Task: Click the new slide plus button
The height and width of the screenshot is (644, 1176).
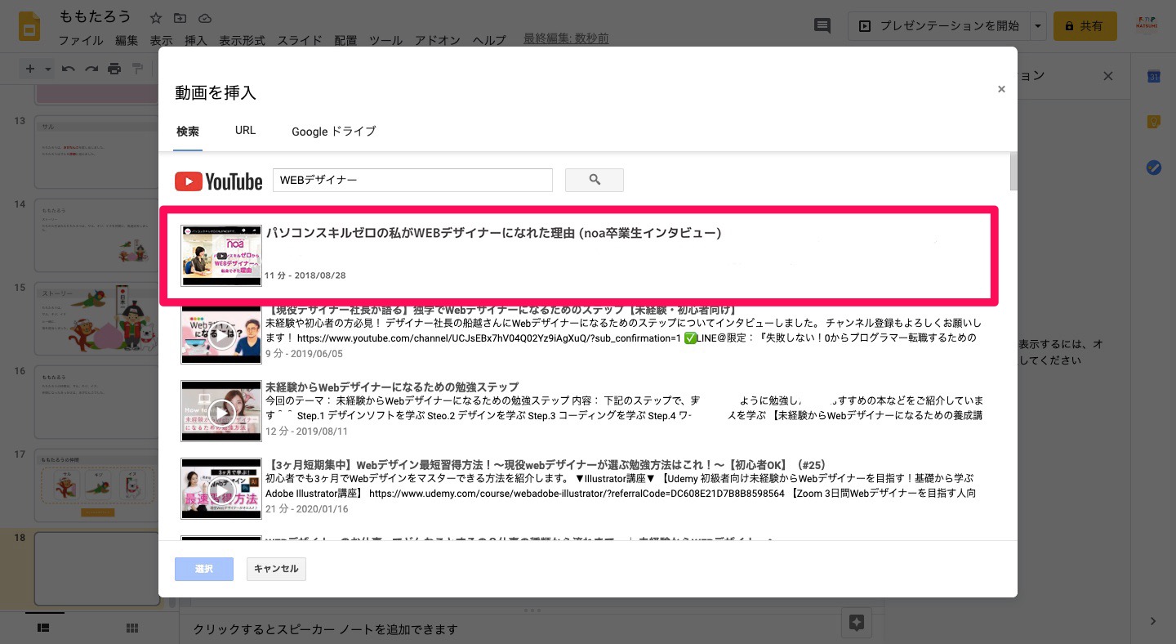Action: pyautogui.click(x=30, y=69)
